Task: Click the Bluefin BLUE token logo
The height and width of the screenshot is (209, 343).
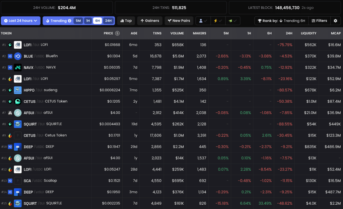Action: click(18, 56)
